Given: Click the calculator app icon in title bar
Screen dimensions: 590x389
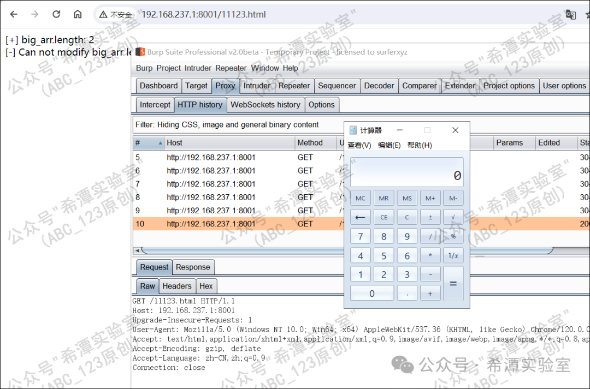Looking at the screenshot, I should pyautogui.click(x=353, y=130).
